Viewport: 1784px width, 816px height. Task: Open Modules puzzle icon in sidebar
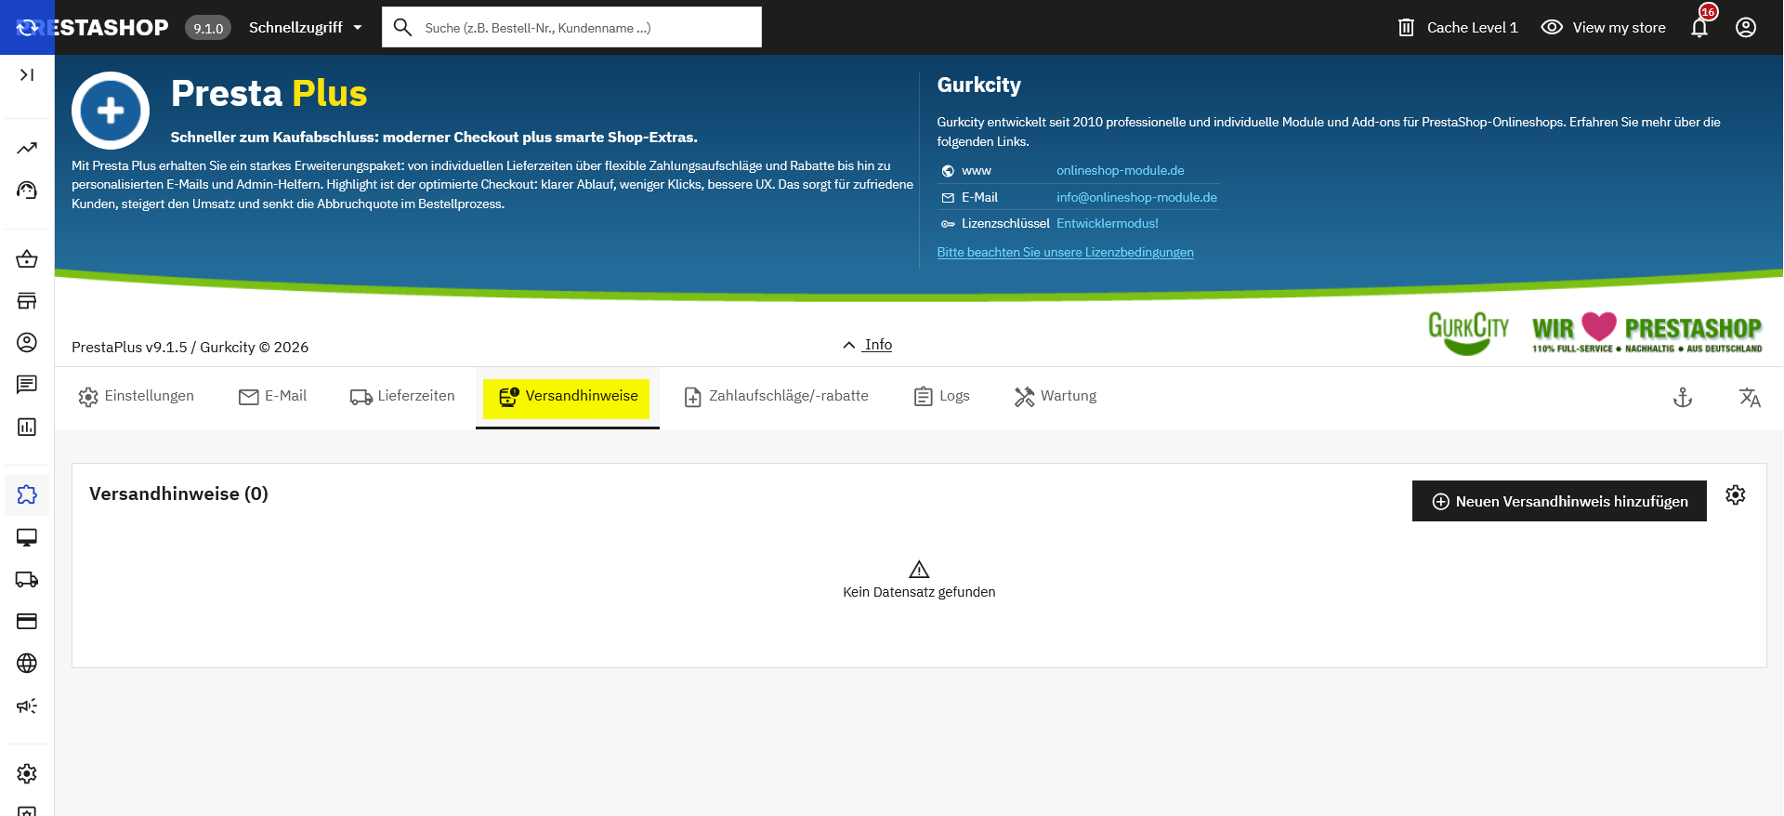click(27, 494)
